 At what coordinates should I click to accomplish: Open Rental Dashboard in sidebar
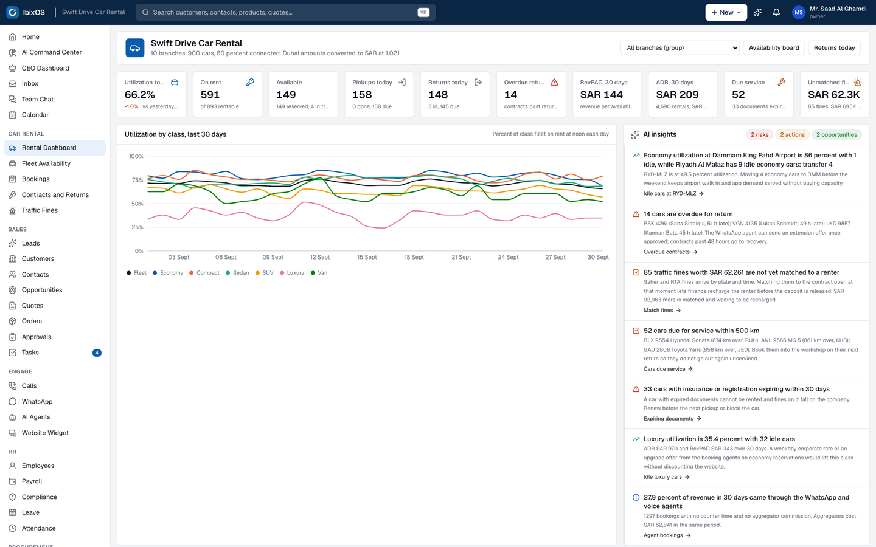click(x=55, y=148)
